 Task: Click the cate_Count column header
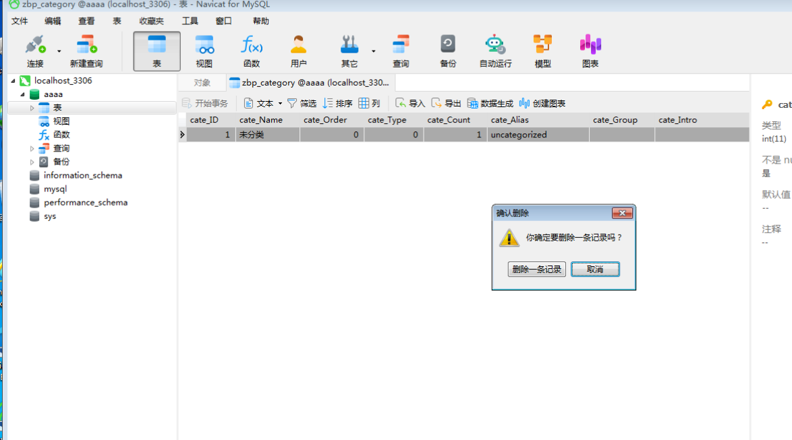click(455, 119)
